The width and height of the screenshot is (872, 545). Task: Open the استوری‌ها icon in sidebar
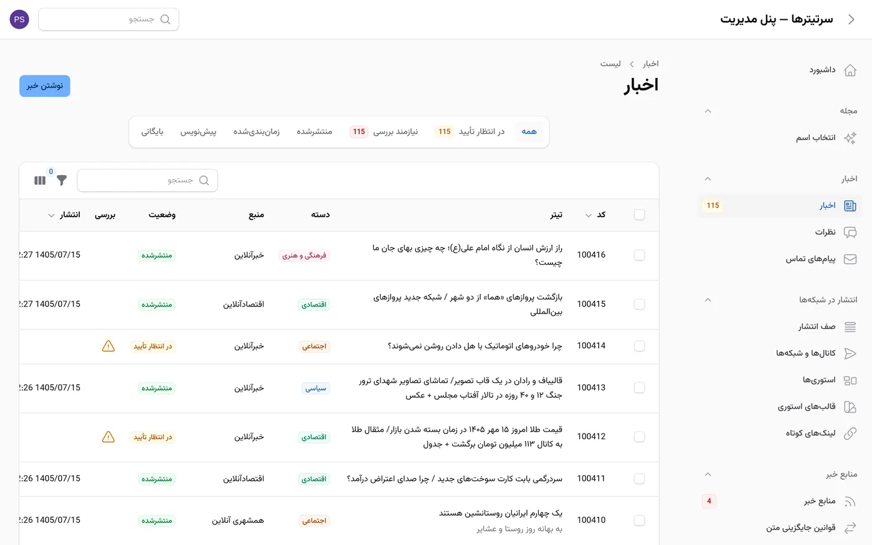850,380
